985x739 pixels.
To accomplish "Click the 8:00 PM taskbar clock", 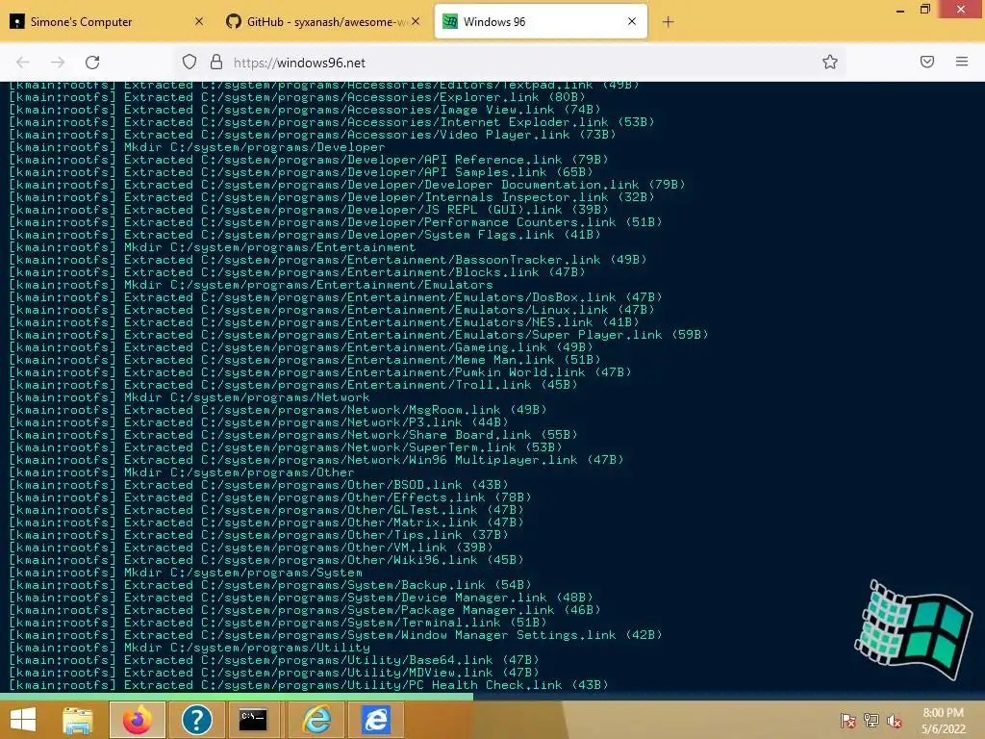I will pyautogui.click(x=943, y=721).
